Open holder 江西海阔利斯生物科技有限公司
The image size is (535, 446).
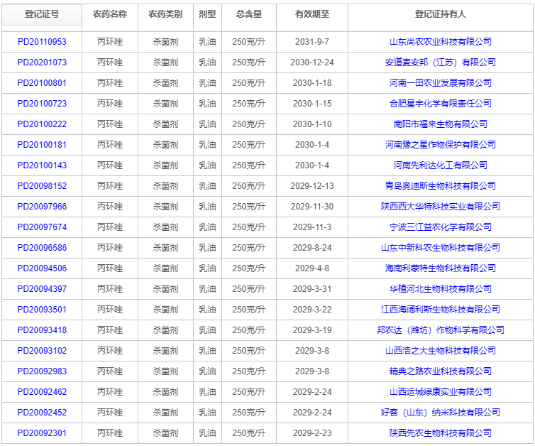441,310
